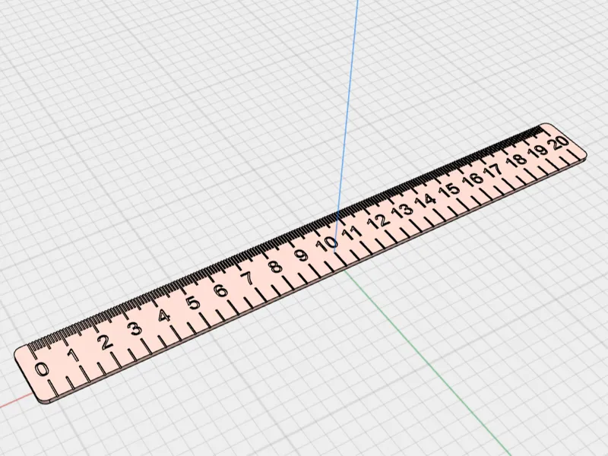Viewport: 608px width, 456px height.
Task: Click the numeral 0 on the ruler
Action: pyautogui.click(x=42, y=369)
